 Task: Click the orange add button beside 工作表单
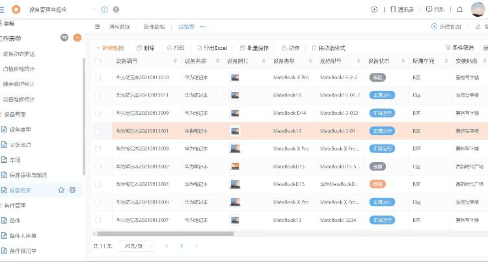77,38
